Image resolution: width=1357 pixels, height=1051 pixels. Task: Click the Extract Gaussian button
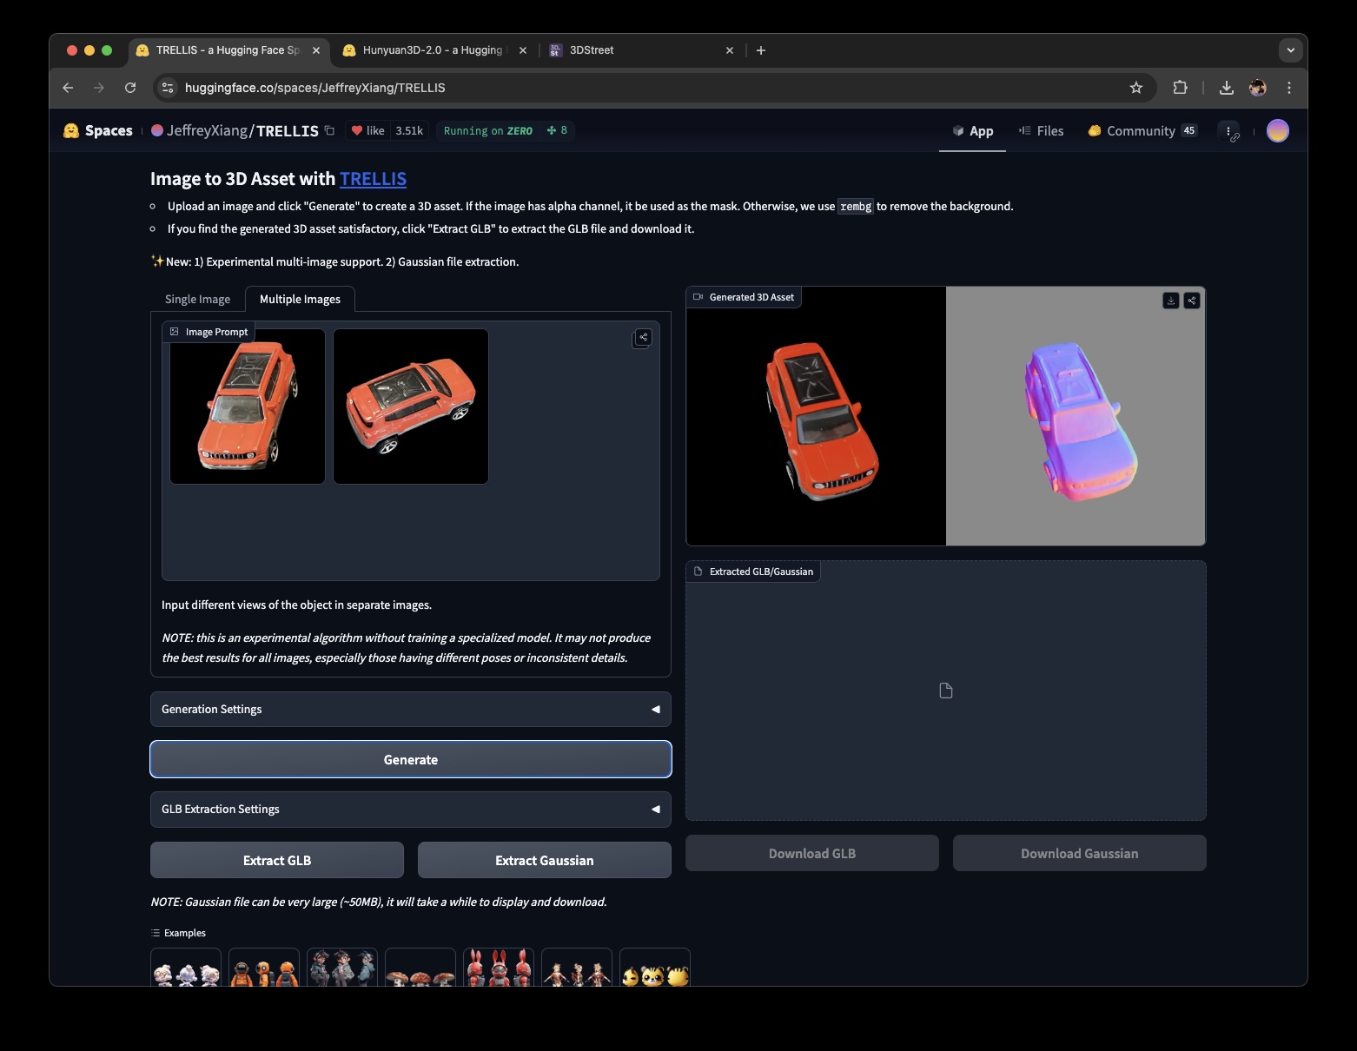coord(544,860)
